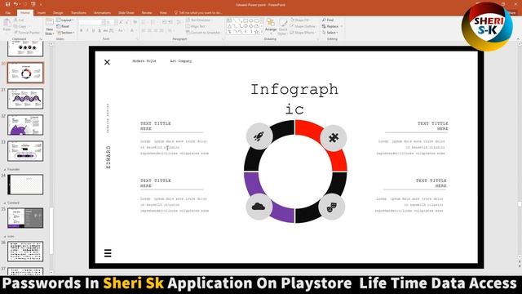Screen dimensions: 522x294
Task: Select slide 32 thumbnail
Action: coord(25,125)
